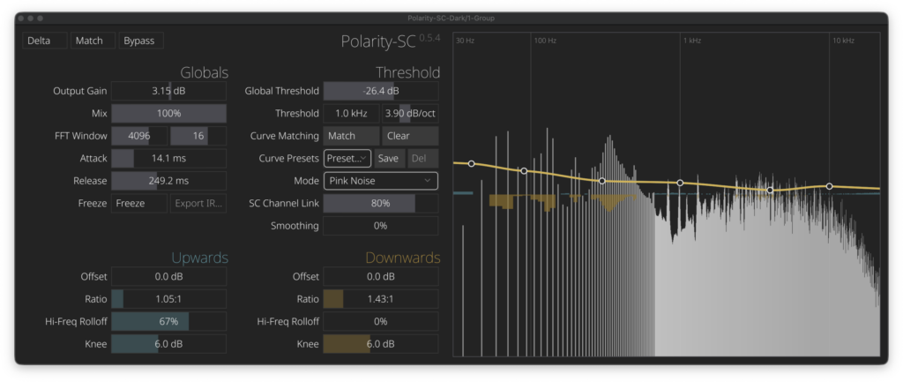Click the threshold curve node below 100 Hz
903x382 pixels.
pos(524,170)
